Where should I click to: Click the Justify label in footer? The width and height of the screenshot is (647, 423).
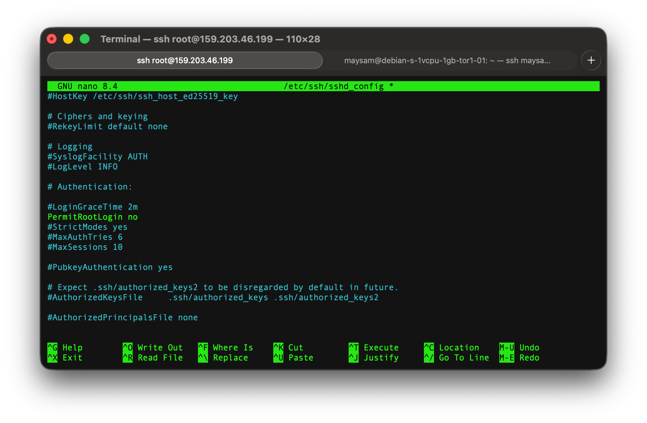tap(381, 358)
